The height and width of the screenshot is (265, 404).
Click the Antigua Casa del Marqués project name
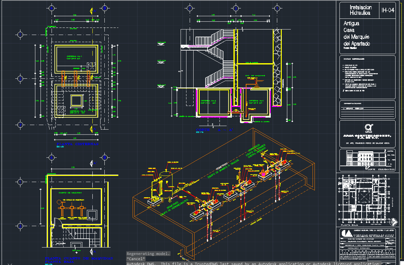[356, 34]
